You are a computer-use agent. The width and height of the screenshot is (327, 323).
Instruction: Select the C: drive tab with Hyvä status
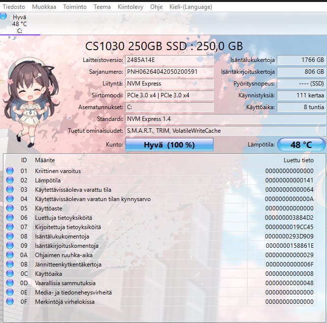[x=19, y=24]
